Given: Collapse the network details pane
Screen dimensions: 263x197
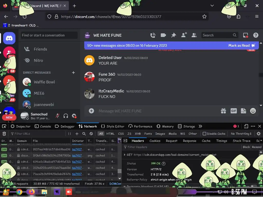Looking at the screenshot, I should click(125, 141).
